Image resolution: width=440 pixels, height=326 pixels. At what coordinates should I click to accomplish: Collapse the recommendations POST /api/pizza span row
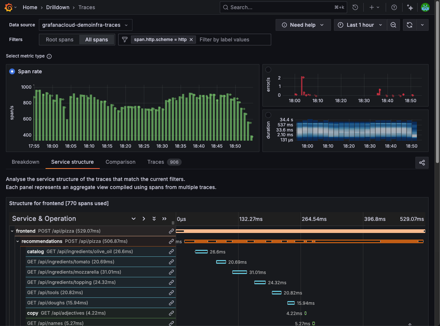pos(17,241)
